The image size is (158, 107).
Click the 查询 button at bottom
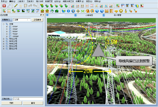pyautogui.click(x=33, y=103)
